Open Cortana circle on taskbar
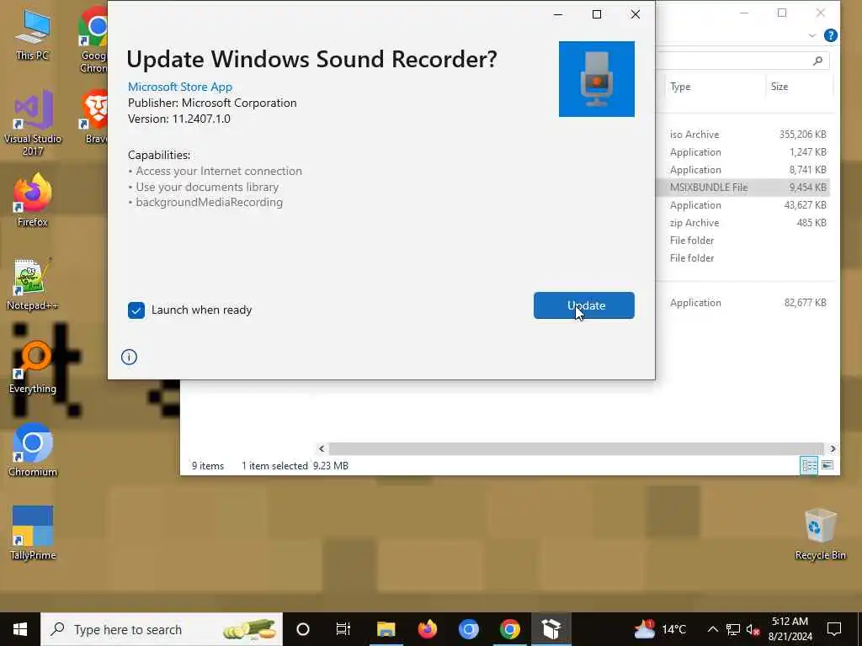This screenshot has width=862, height=646. pyautogui.click(x=303, y=629)
